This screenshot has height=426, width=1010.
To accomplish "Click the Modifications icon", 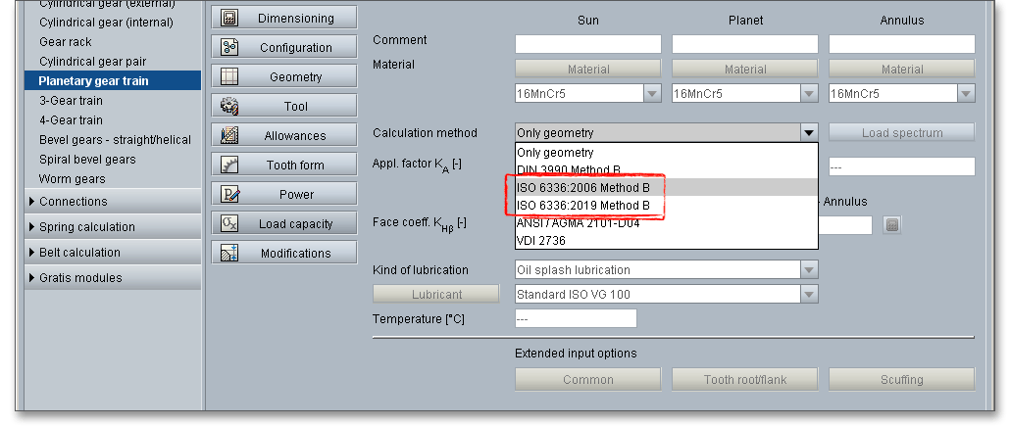I will (230, 253).
